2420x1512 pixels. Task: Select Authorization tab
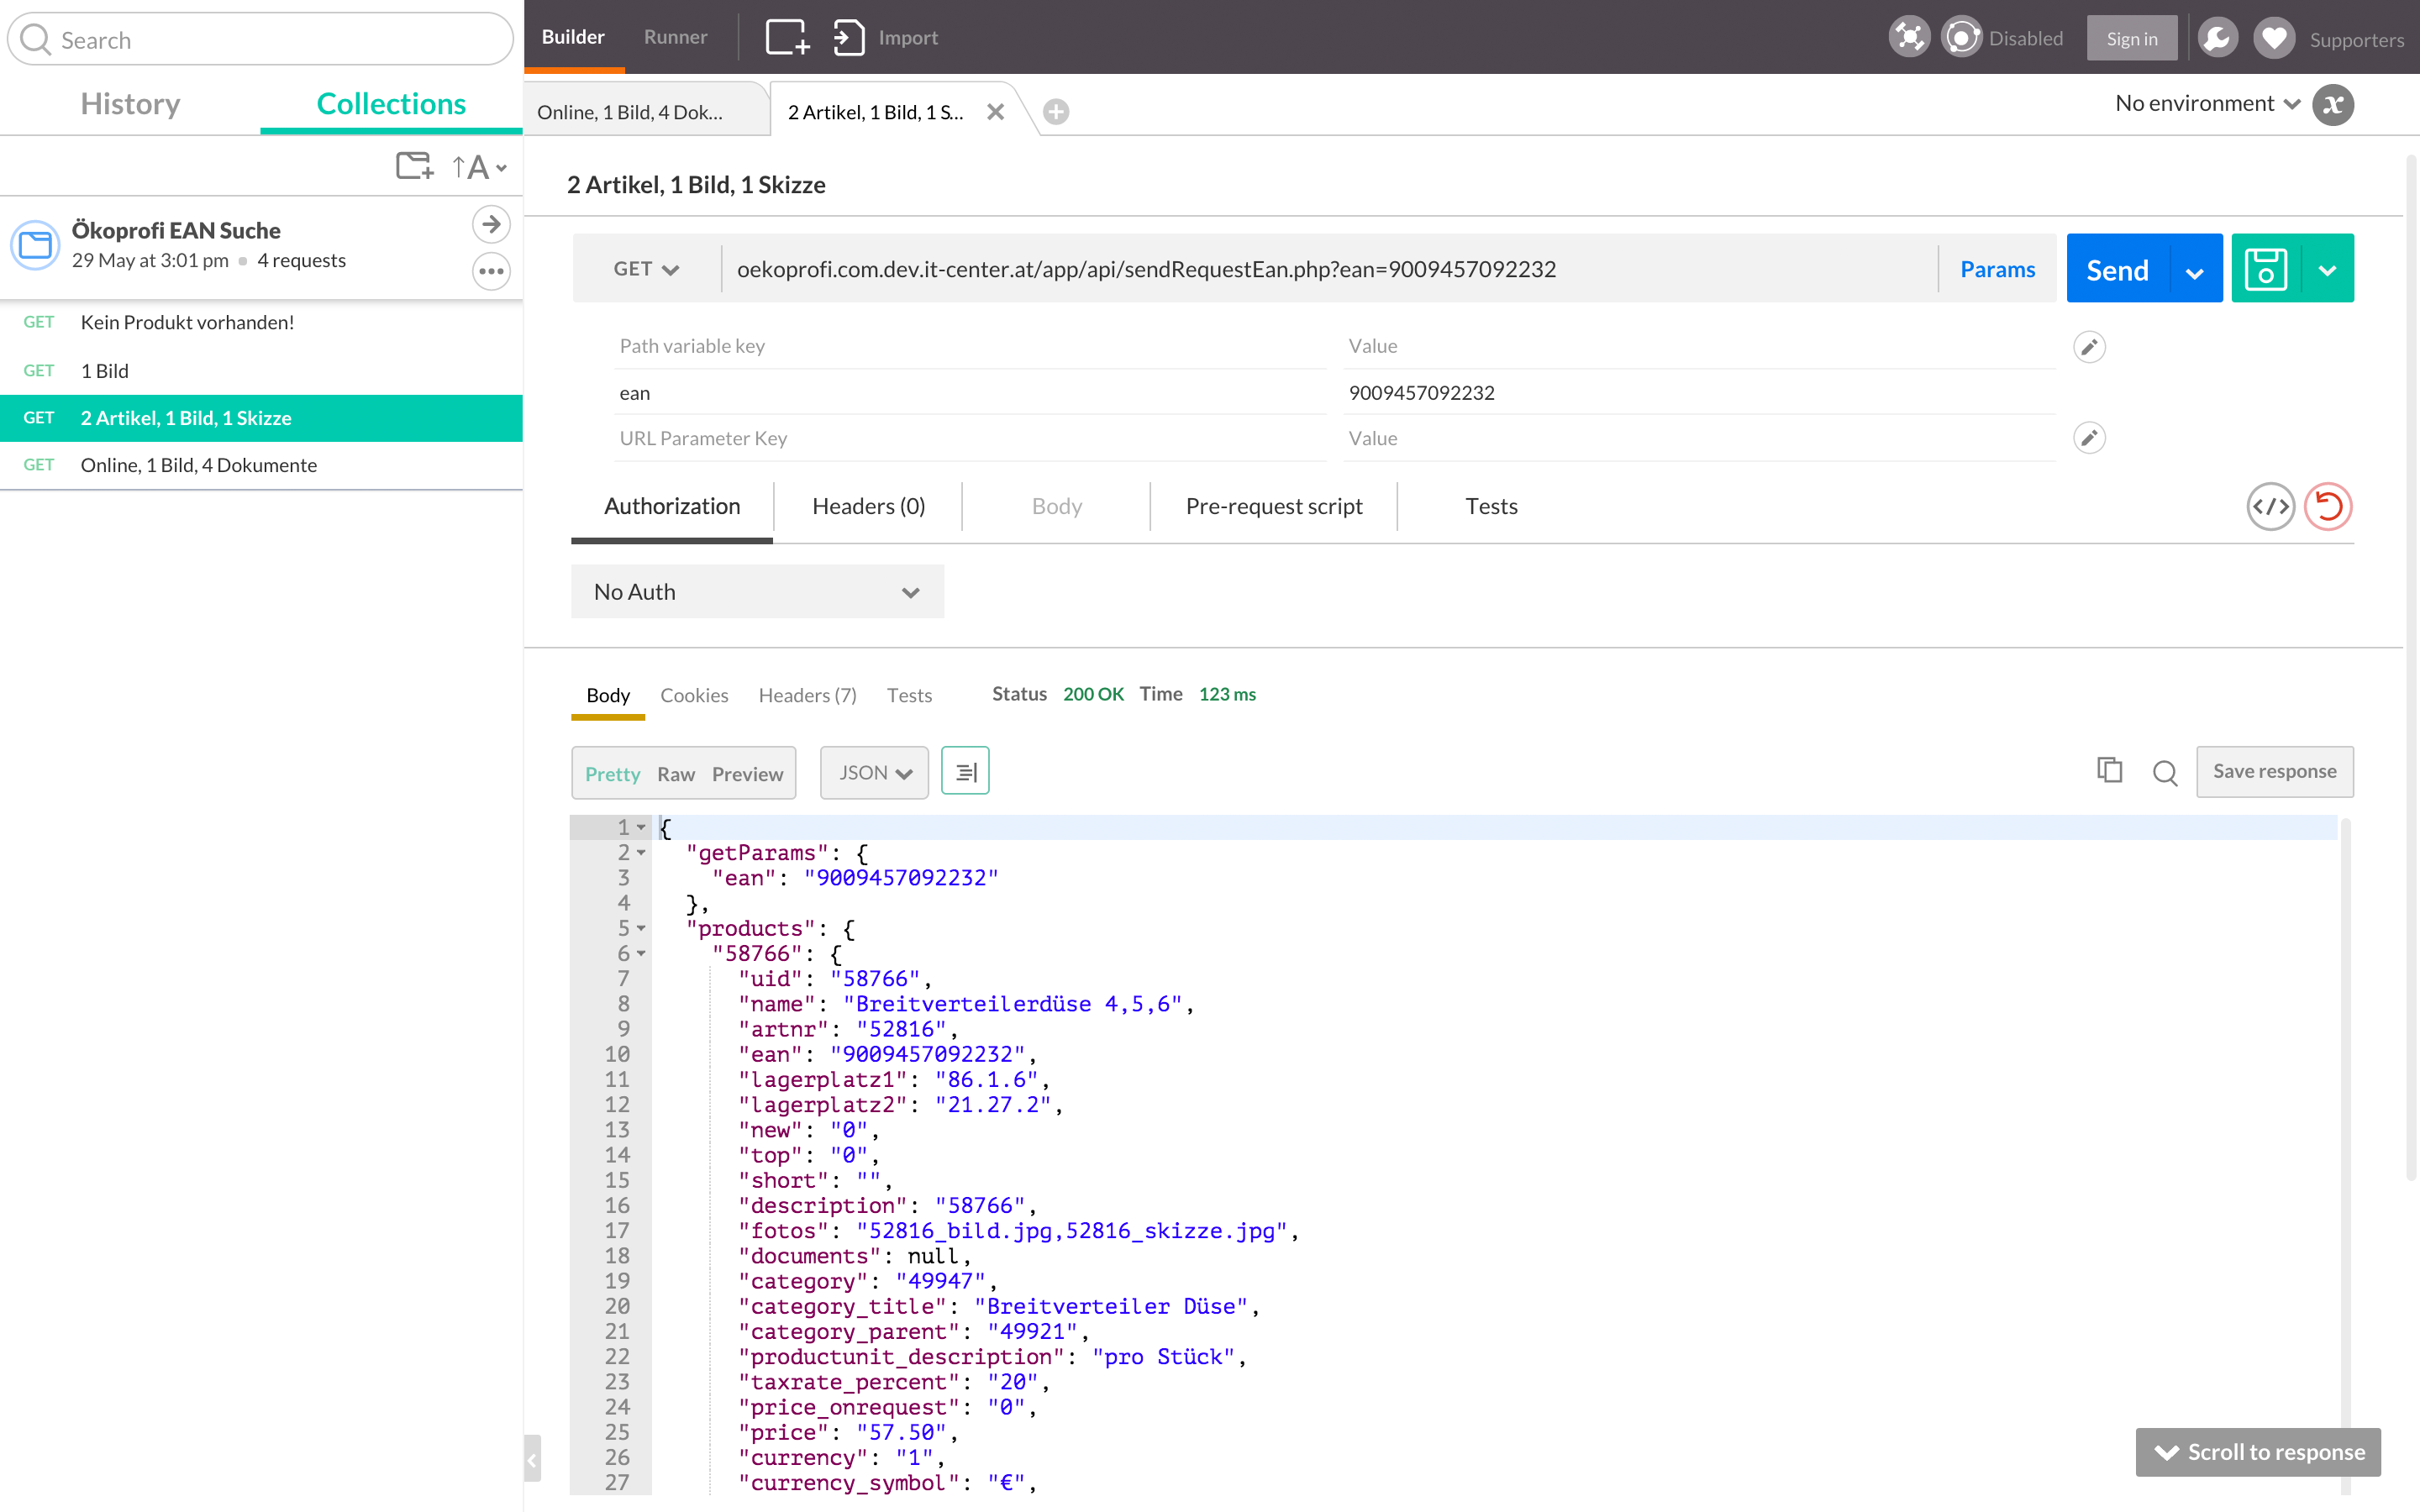[672, 506]
